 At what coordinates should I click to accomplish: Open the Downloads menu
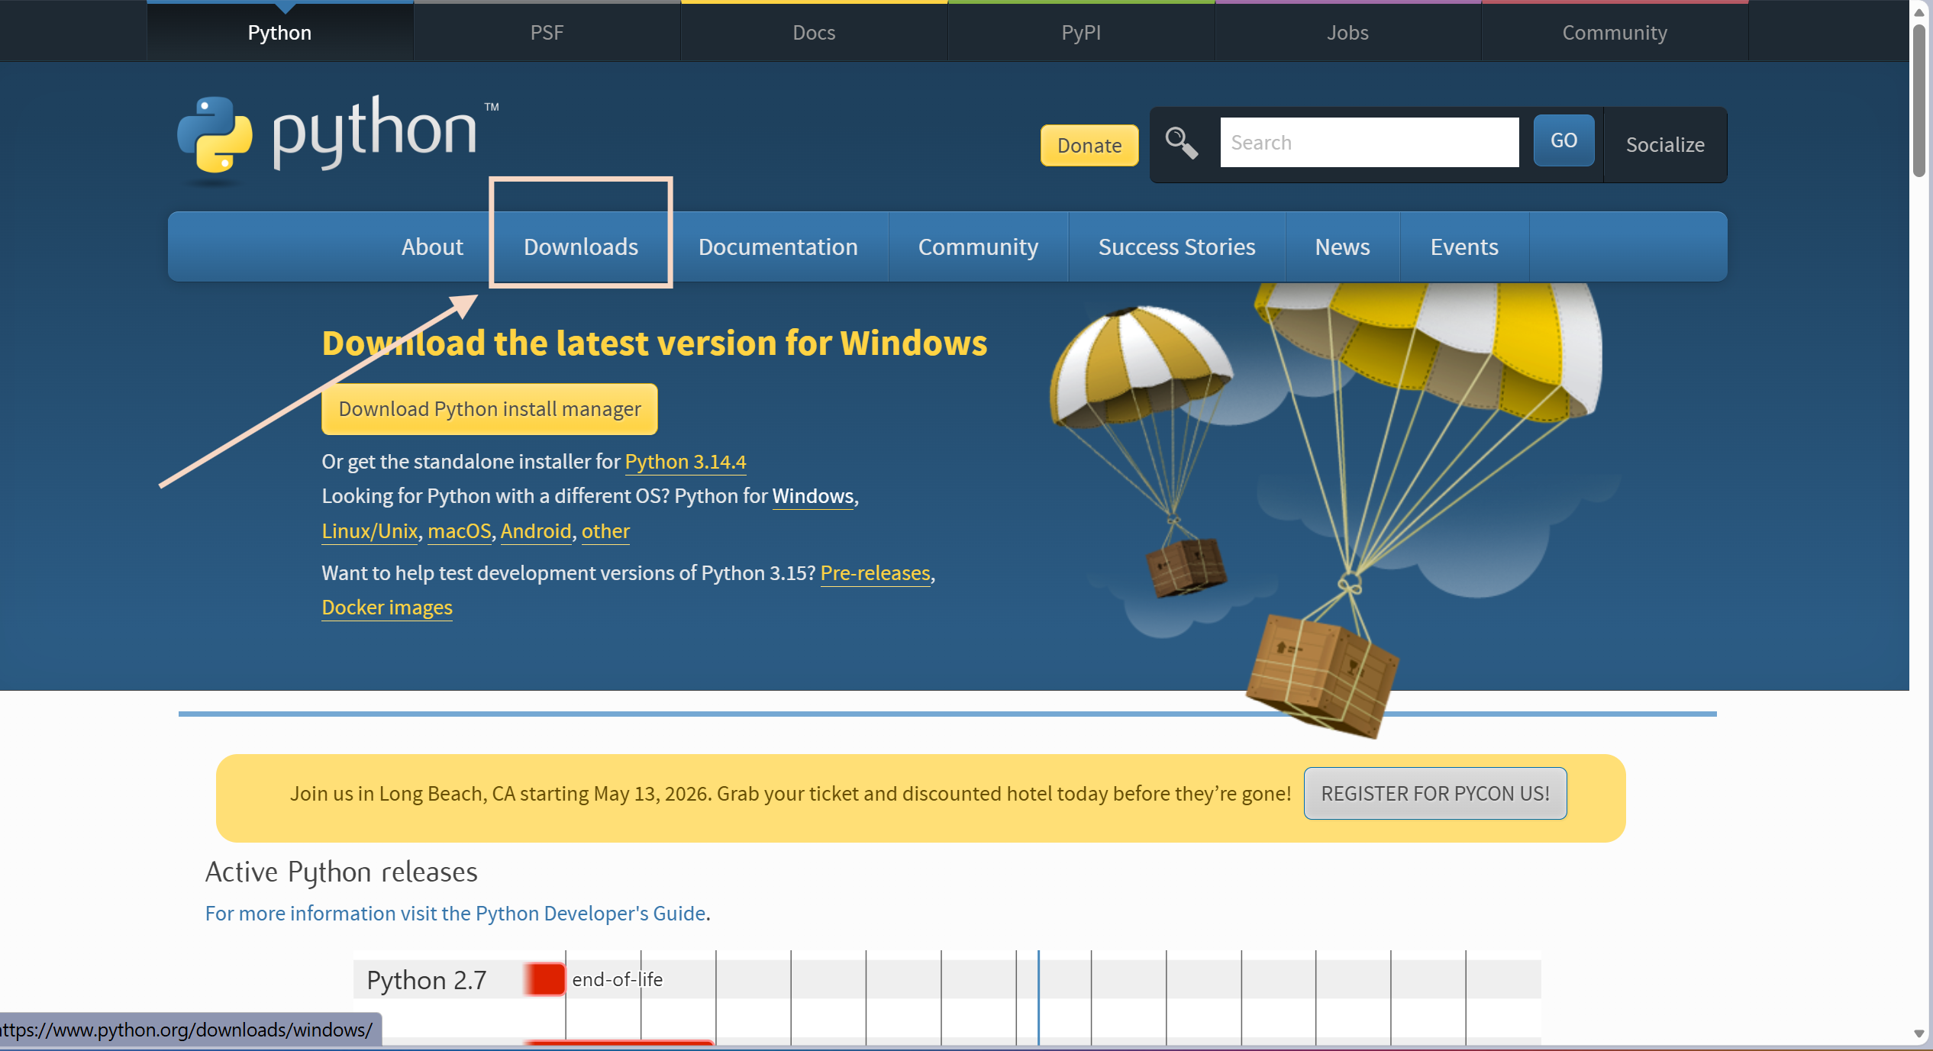click(581, 247)
